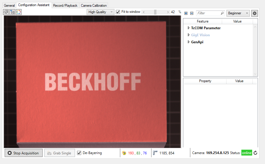Click the Feature column header
This screenshot has width=265, height=164.
point(203,21)
